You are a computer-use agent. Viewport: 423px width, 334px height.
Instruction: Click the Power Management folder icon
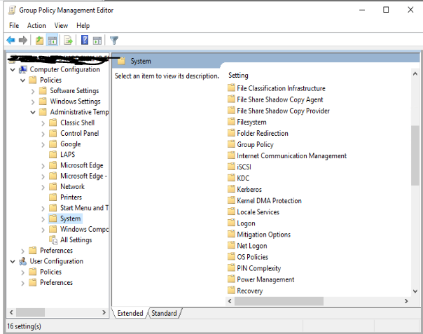tap(231, 279)
